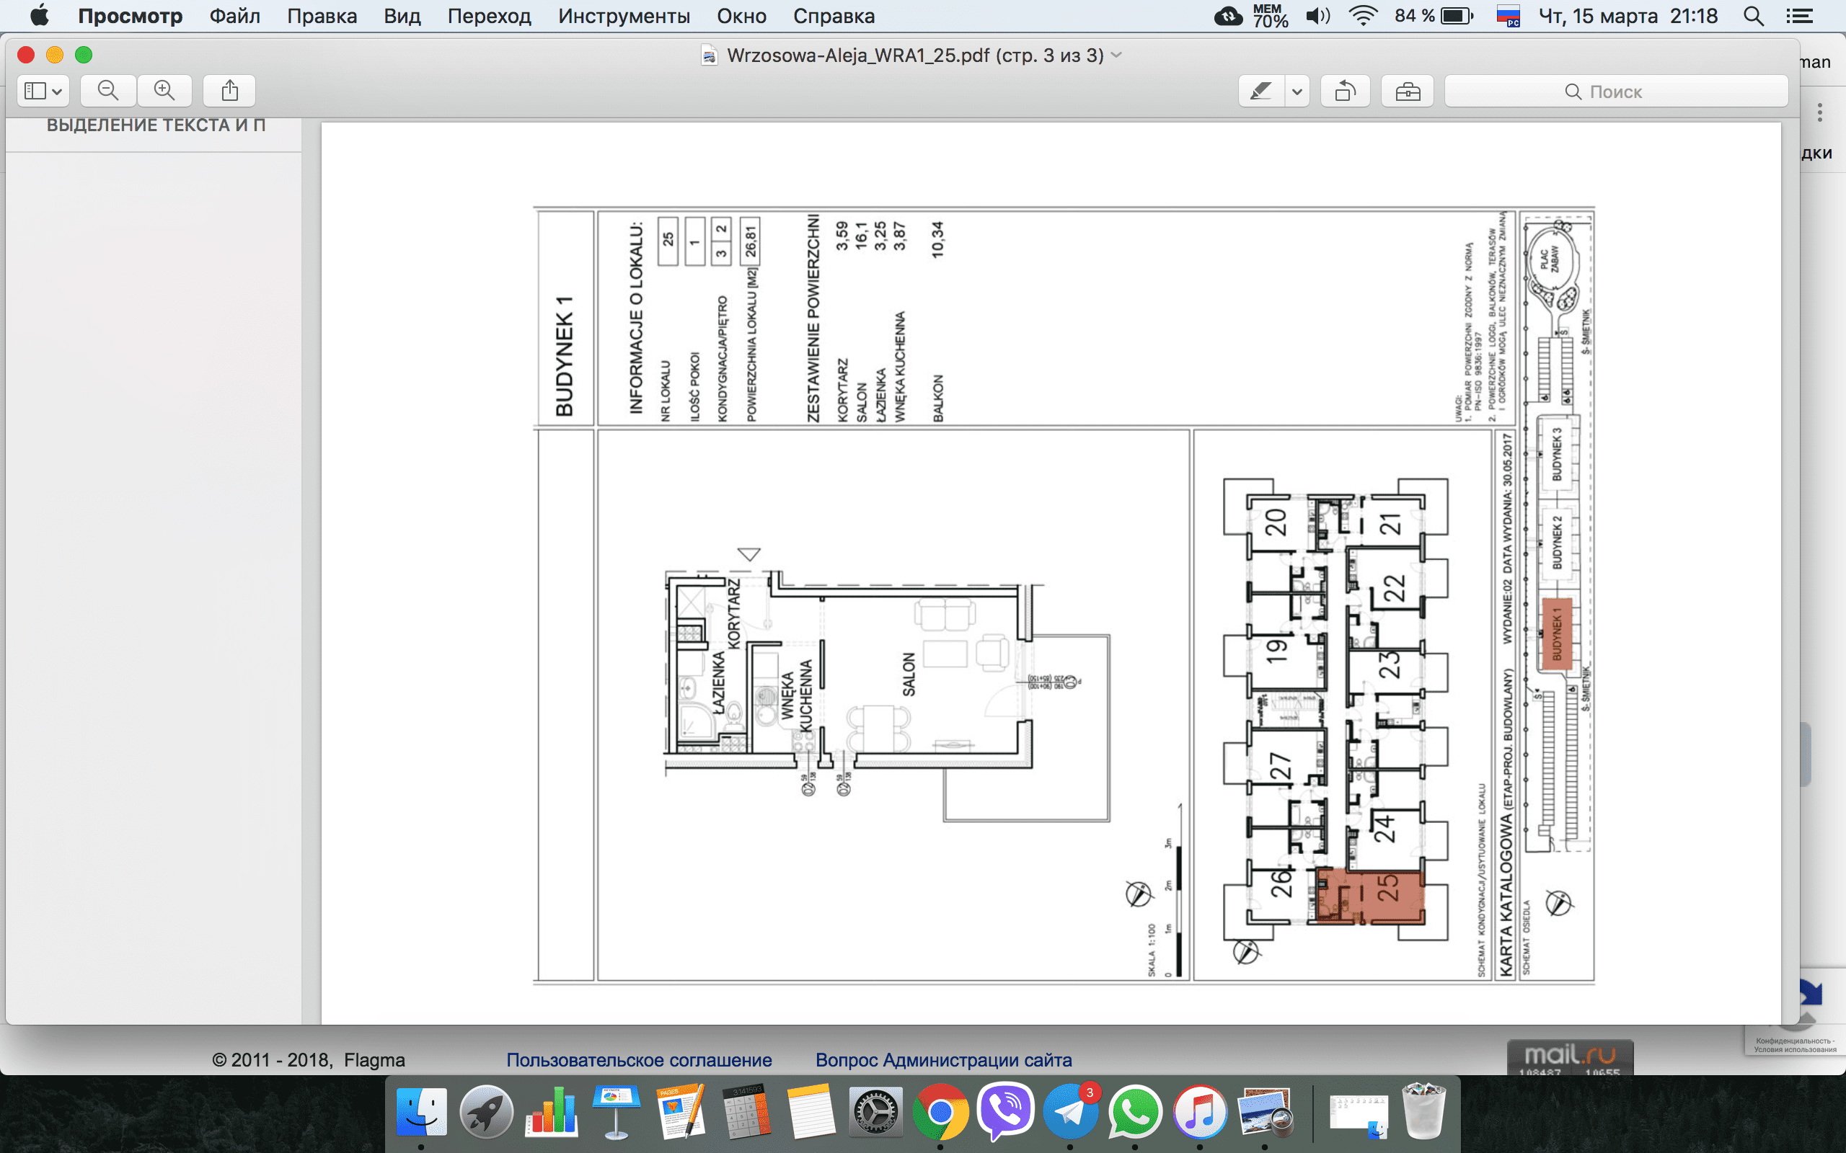
Task: Launch Google Chrome from the dock
Action: pos(940,1112)
